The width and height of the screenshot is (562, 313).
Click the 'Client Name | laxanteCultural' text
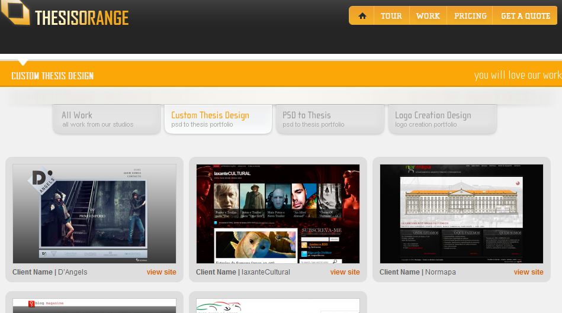click(243, 272)
